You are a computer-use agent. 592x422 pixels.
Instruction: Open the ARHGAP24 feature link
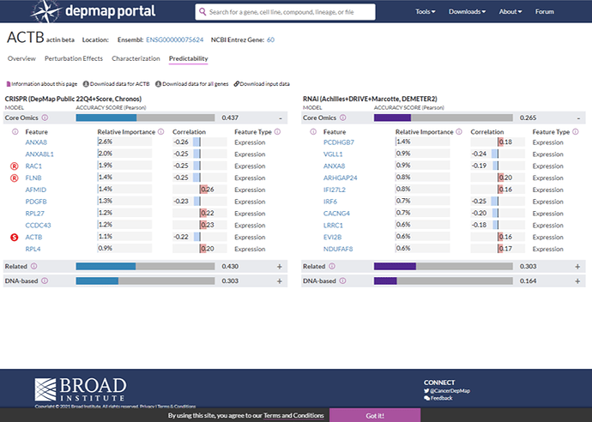[340, 178]
